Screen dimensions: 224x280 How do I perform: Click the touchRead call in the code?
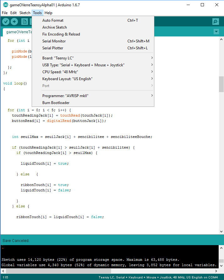point(70,115)
